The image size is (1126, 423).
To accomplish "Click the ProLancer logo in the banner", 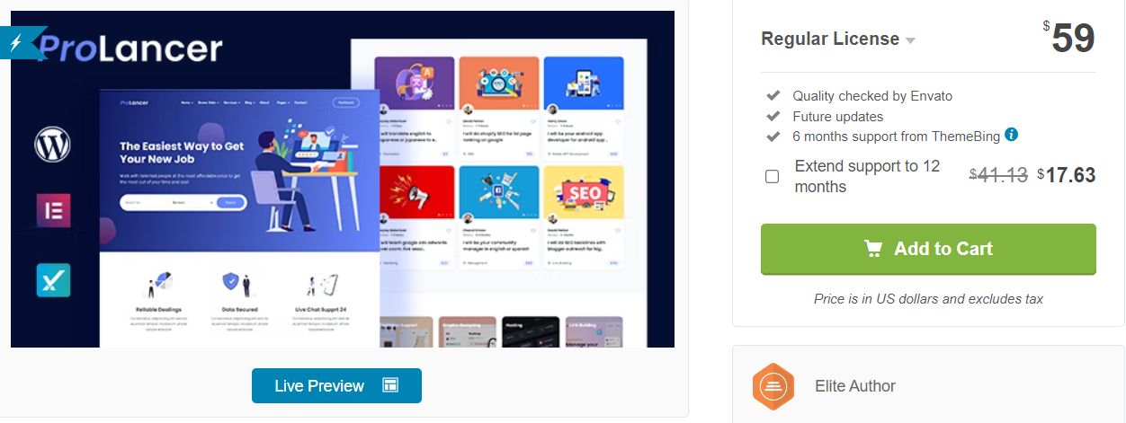I will (x=130, y=49).
